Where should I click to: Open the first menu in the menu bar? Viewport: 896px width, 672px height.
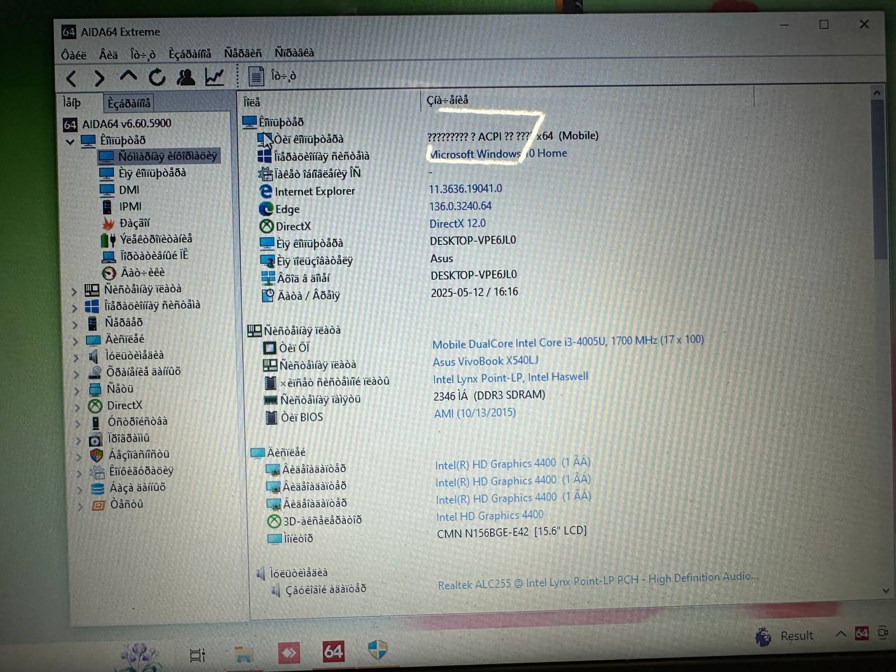pyautogui.click(x=73, y=55)
